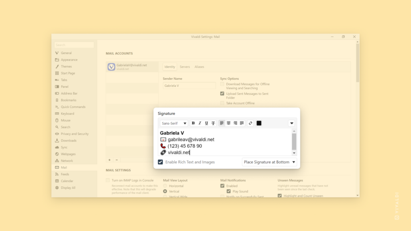Viewport: 411px width, 231px height.
Task: Open Start Page settings section
Action: 67,73
